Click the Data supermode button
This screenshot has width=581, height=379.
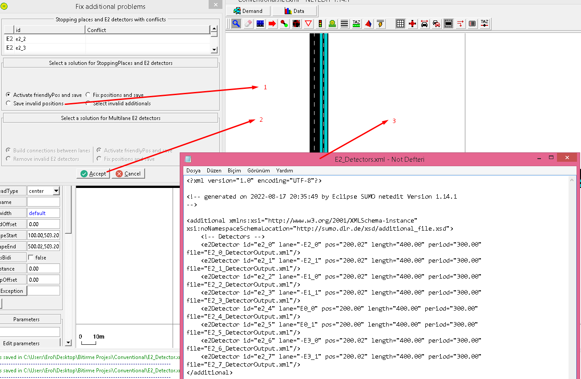tap(294, 11)
